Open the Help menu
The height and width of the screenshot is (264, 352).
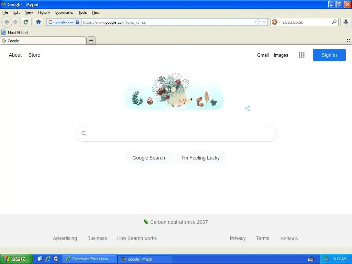pos(96,12)
